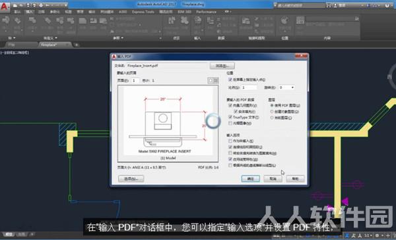Viewport: 396px width, 240px height.
Task: Click the Design Center icon in Content panel
Action: coord(300,20)
